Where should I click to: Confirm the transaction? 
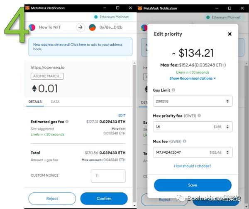point(104,199)
